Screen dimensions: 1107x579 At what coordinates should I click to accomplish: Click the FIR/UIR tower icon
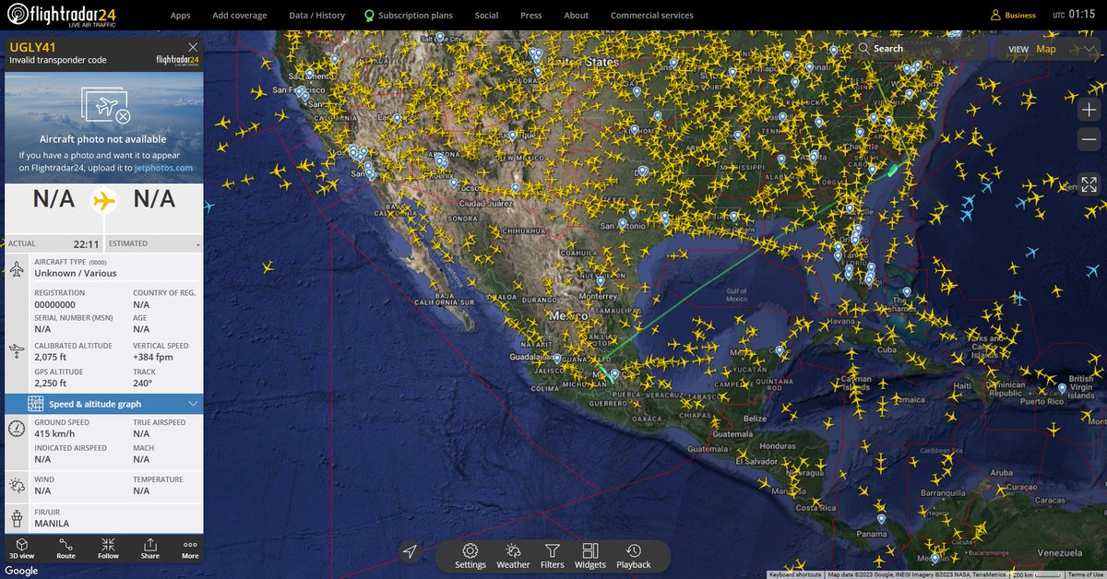[x=17, y=517]
